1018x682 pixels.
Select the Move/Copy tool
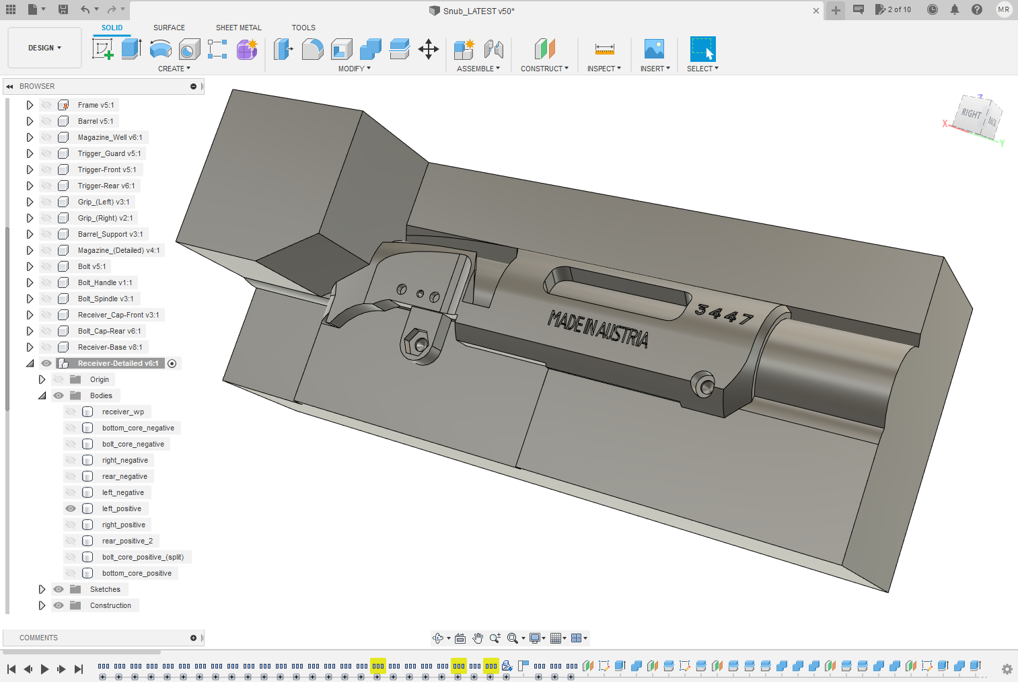click(x=429, y=49)
